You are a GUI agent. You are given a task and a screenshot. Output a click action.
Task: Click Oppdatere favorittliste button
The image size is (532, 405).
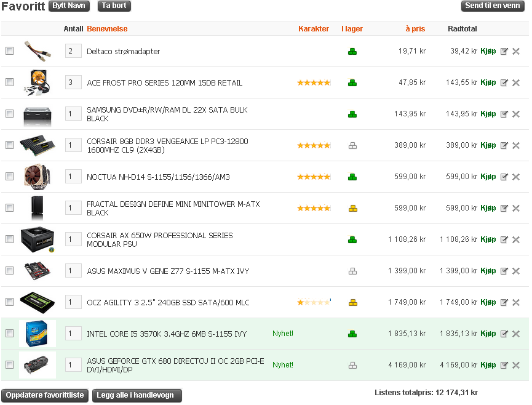click(x=45, y=396)
